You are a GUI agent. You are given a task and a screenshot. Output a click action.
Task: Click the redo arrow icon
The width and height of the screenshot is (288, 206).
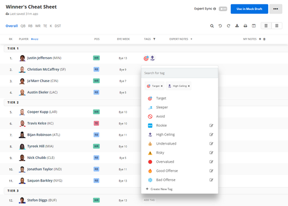(x=228, y=26)
